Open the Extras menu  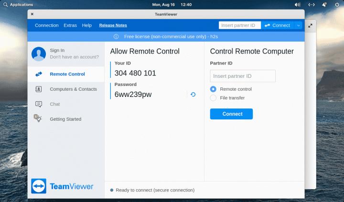[70, 25]
